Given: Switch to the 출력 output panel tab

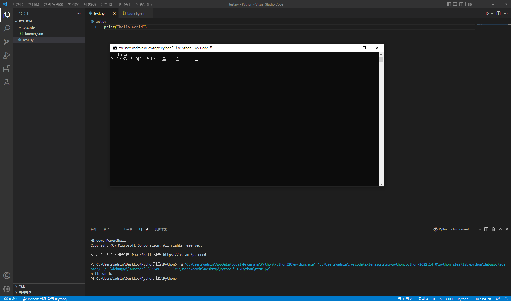Looking at the screenshot, I should tap(107, 229).
